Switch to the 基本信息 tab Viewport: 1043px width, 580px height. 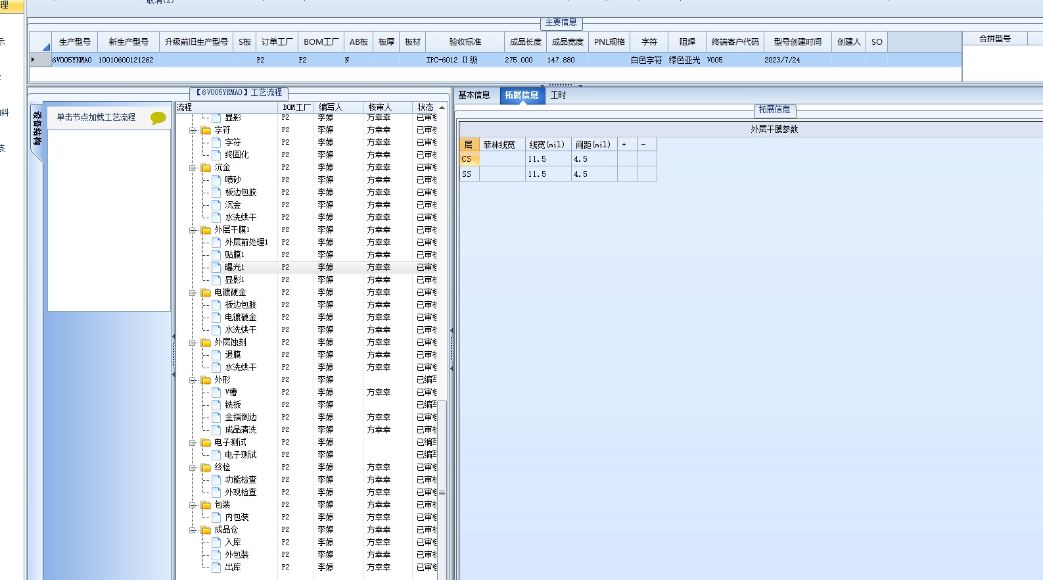click(x=475, y=95)
